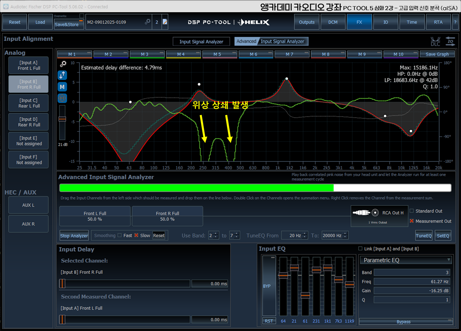Viewport: 461px width, 331px height.
Task: Open the DLC icon
Action: (x=435, y=42)
